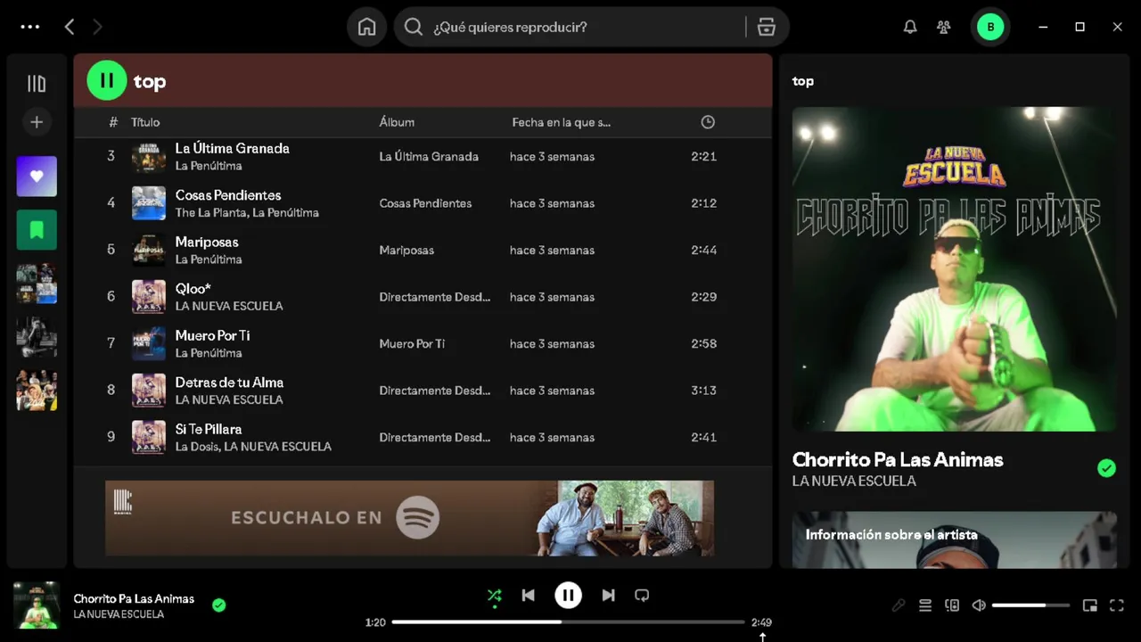Open the song title in the player bar
Viewport: 1141px width, 642px height.
tap(134, 598)
